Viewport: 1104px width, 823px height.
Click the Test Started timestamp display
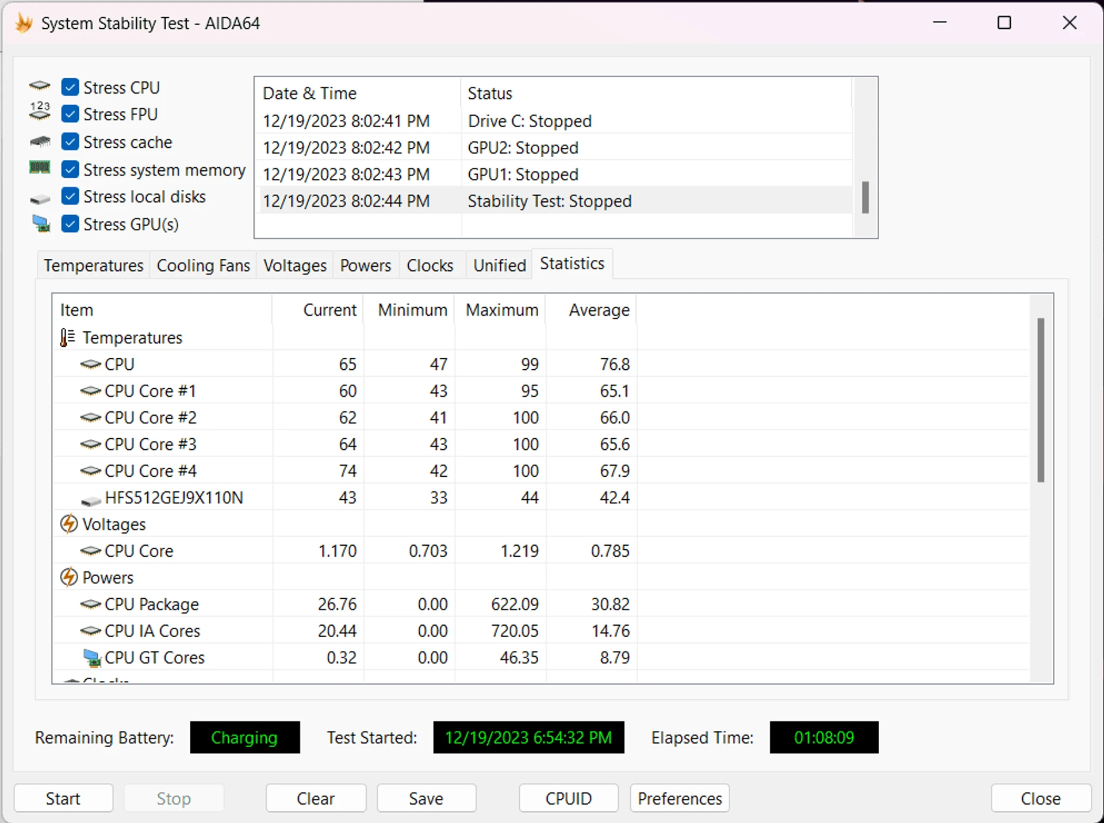tap(528, 737)
